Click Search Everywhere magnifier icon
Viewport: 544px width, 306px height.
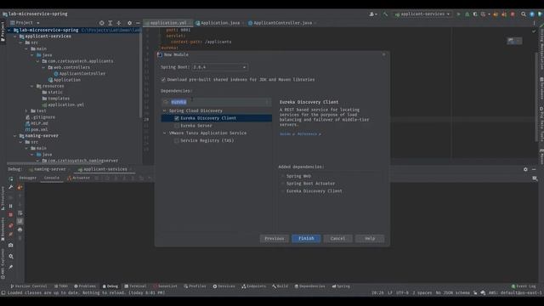point(524,14)
